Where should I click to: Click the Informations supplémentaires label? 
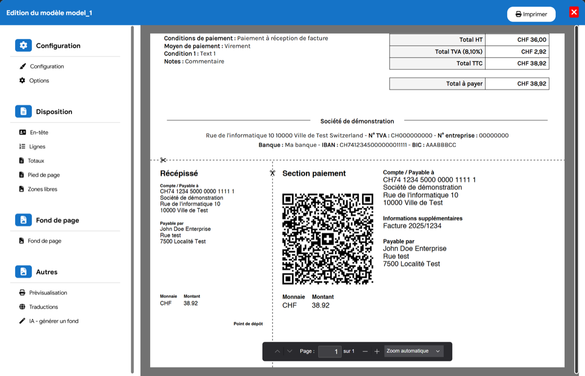(x=423, y=218)
